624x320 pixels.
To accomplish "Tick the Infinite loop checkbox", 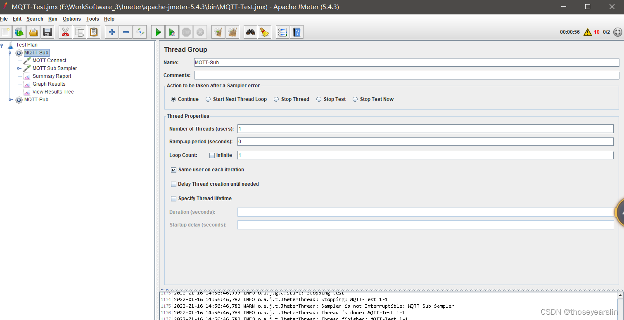I will coord(212,155).
